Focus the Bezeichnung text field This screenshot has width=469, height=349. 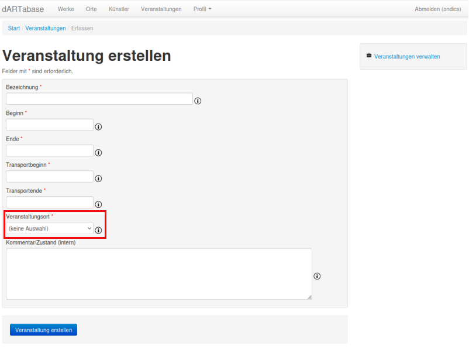point(99,99)
